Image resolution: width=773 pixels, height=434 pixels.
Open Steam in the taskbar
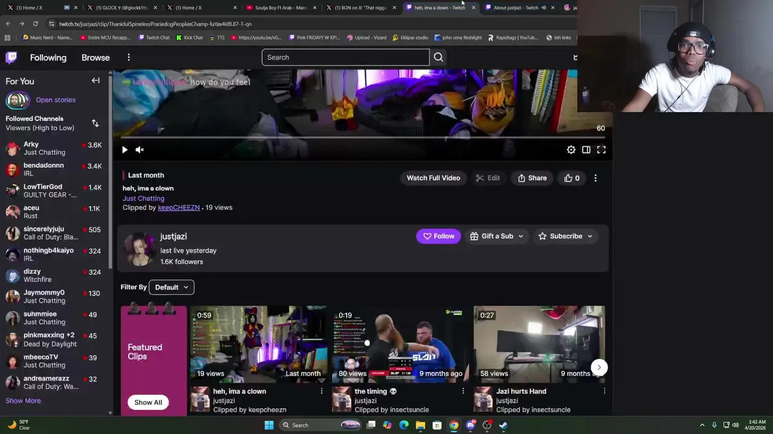coord(503,425)
